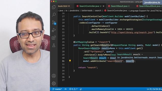
Task: Open the Explorer view in activity bar
Action: [54, 7]
